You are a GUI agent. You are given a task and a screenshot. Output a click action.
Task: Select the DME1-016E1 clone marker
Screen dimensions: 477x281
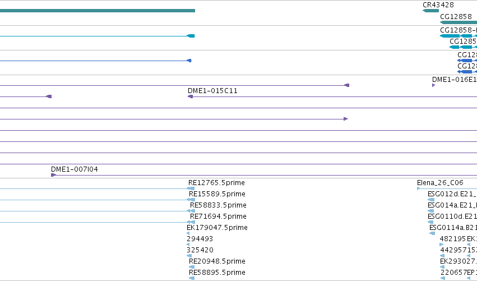pyautogui.click(x=433, y=85)
